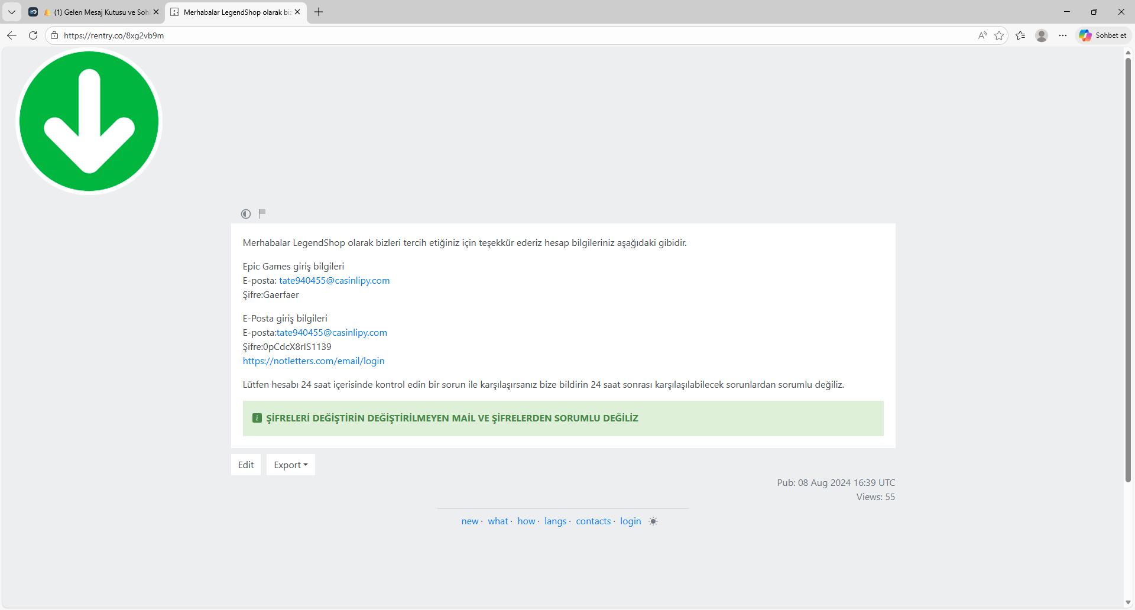Viewport: 1135px width, 610px height.
Task: Click the scrollbar down arrow
Action: click(x=1128, y=603)
